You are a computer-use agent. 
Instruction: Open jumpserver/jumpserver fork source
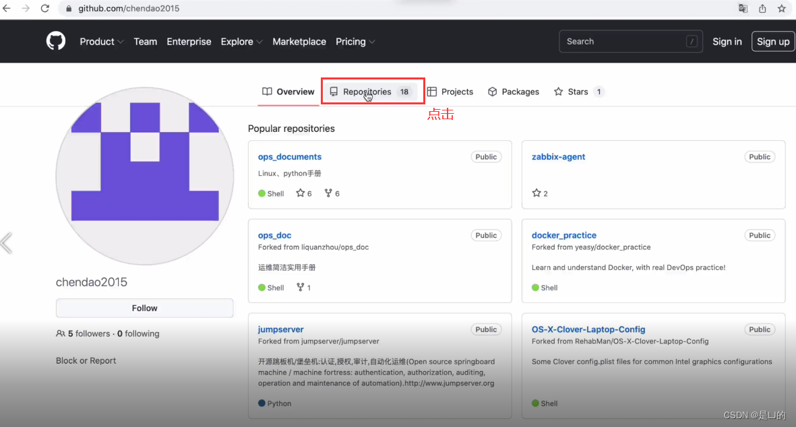(340, 341)
